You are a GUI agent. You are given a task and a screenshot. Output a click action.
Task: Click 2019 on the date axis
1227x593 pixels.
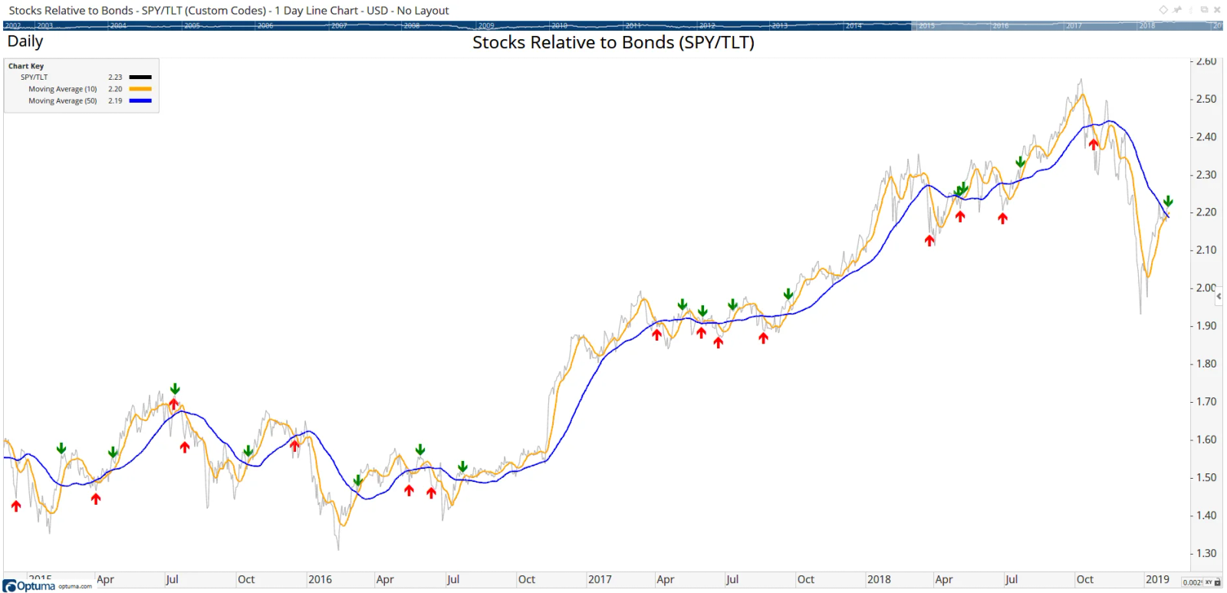[x=1157, y=579]
